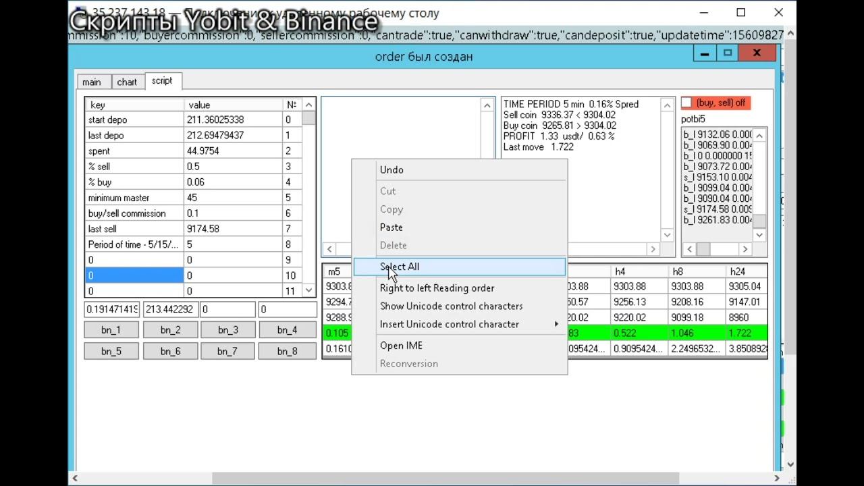Select the 9305.04 cell in h24 column
Viewport: 864px width, 486px height.
tap(747, 286)
